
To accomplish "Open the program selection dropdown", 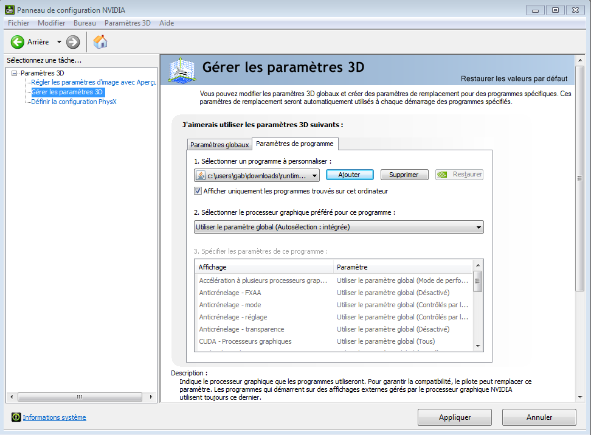I will [x=257, y=175].
